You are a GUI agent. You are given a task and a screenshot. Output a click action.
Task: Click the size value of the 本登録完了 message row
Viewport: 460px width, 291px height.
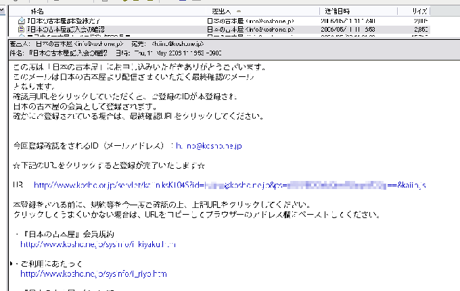(421, 21)
